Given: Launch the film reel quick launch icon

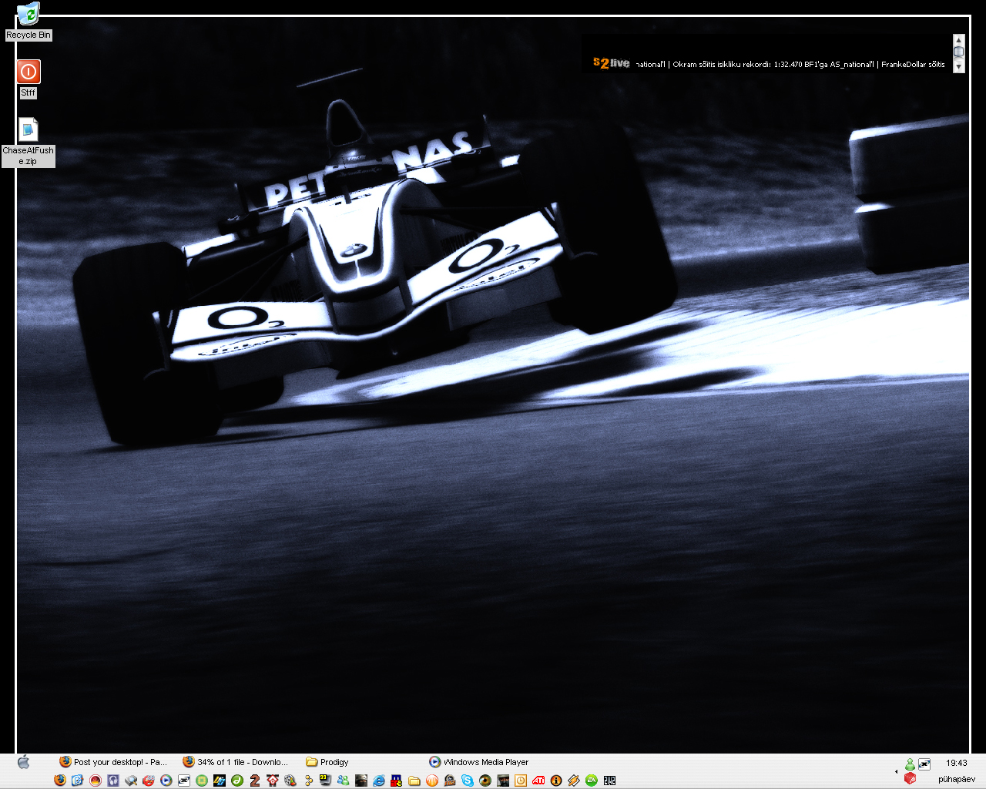Looking at the screenshot, I should pyautogui.click(x=290, y=781).
